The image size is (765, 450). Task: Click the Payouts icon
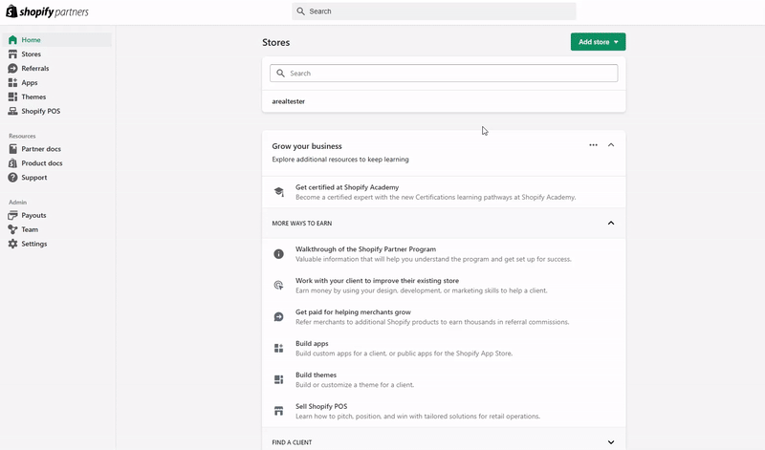[x=12, y=215]
